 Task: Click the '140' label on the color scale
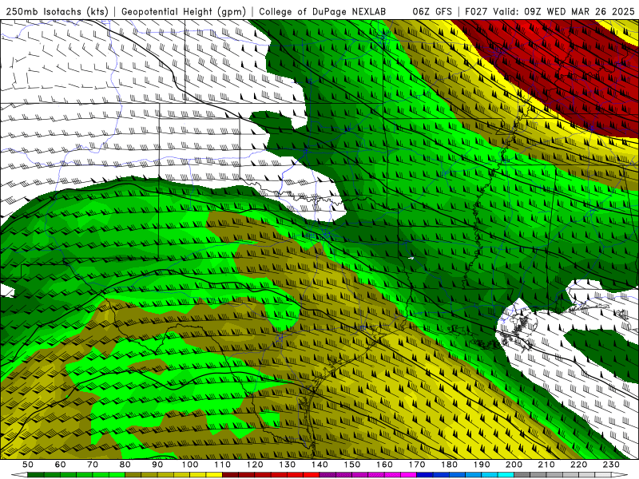tap(319, 465)
